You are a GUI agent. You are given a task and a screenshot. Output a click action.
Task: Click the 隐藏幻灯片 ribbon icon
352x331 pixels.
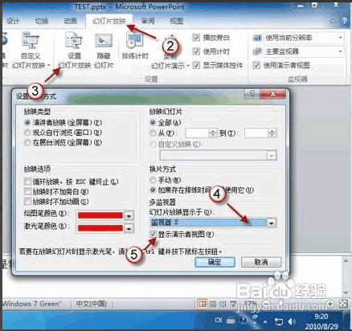click(x=104, y=51)
